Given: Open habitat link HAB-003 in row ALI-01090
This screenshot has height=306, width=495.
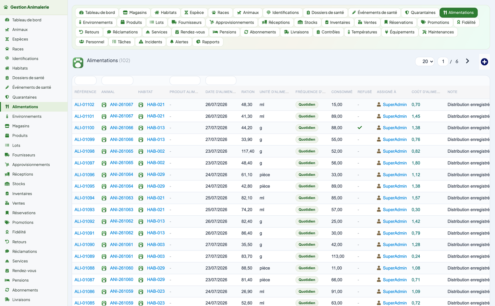Looking at the screenshot, I should 156,245.
